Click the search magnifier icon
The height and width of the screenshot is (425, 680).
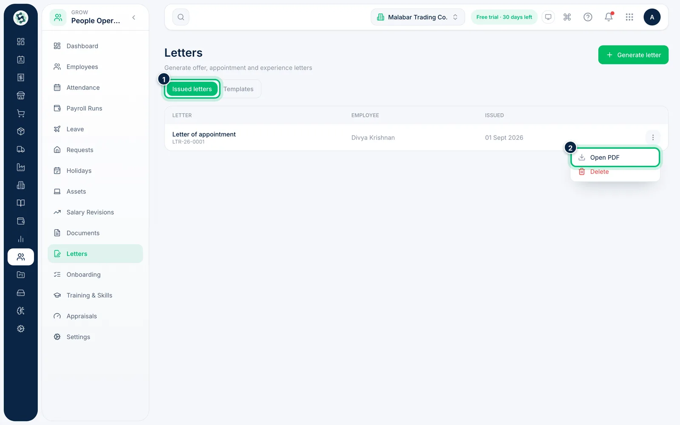[181, 17]
